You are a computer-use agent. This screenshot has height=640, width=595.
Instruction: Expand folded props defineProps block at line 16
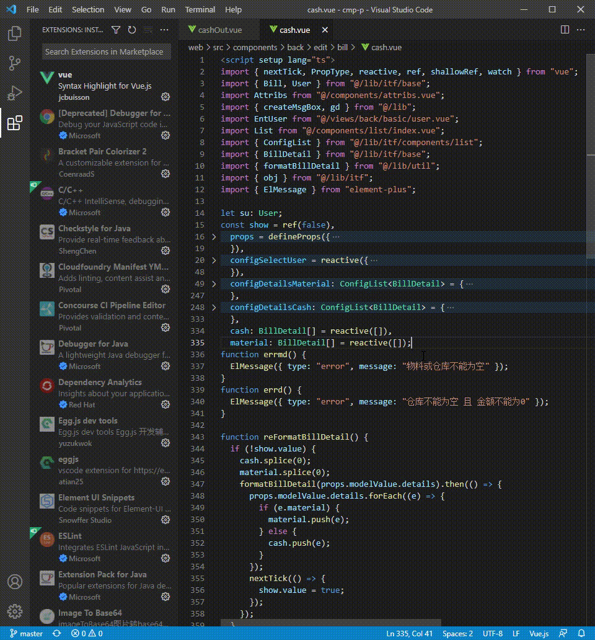(x=214, y=237)
